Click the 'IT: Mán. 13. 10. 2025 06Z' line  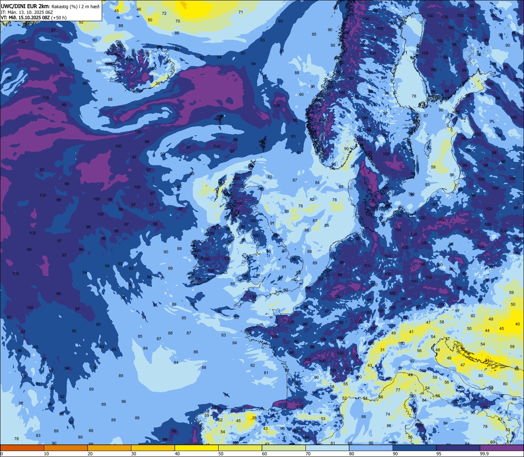[x=27, y=12]
